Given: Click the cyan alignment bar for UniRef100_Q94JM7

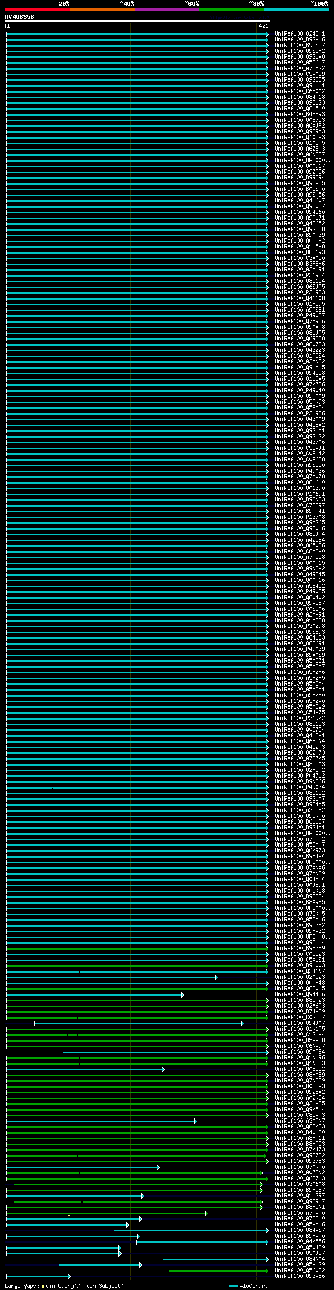Looking at the screenshot, I should pyautogui.click(x=139, y=1023).
